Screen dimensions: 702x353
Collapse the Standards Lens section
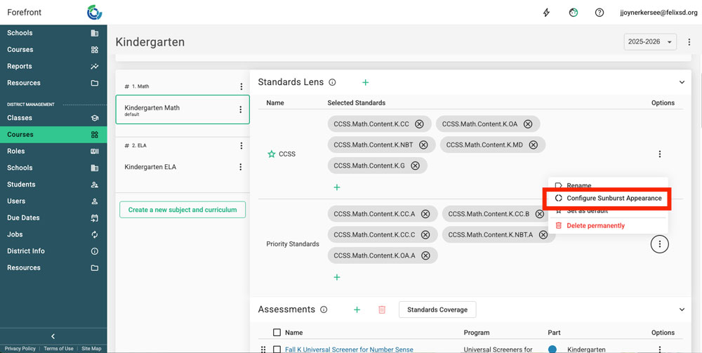pos(682,83)
